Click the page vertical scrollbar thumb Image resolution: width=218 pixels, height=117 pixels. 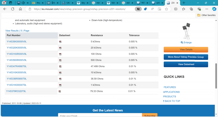coord(216,76)
